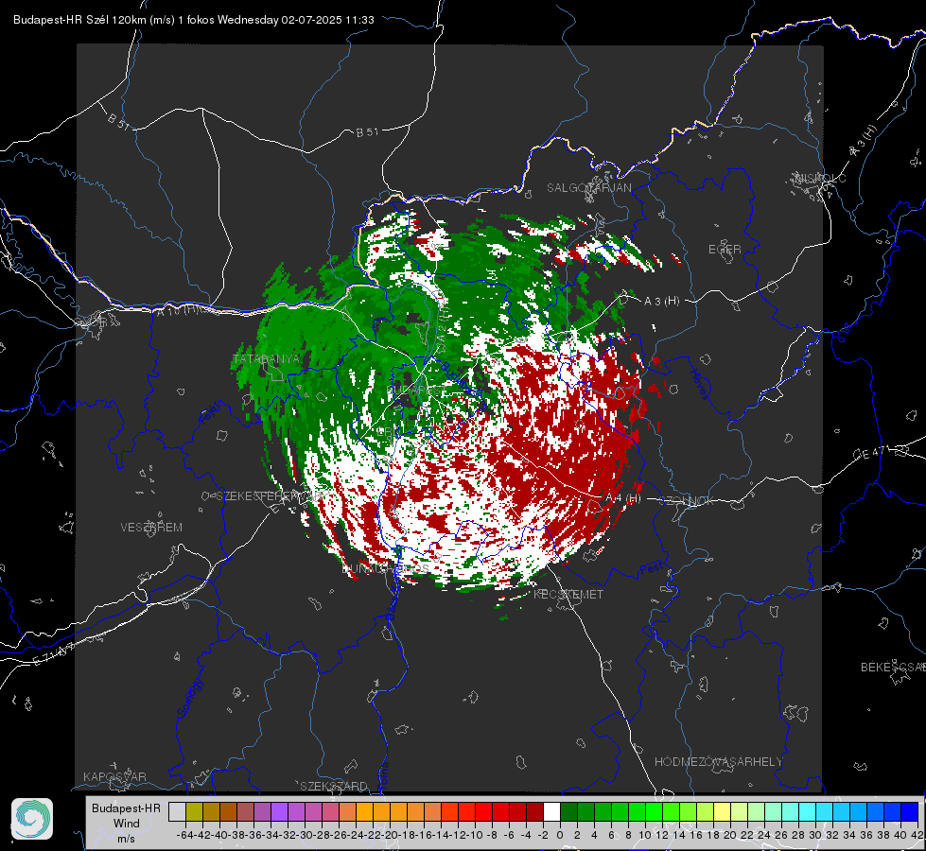Pick the cyan legend swatch between 28 and 30
Viewport: 926px width, 851px height.
click(807, 811)
